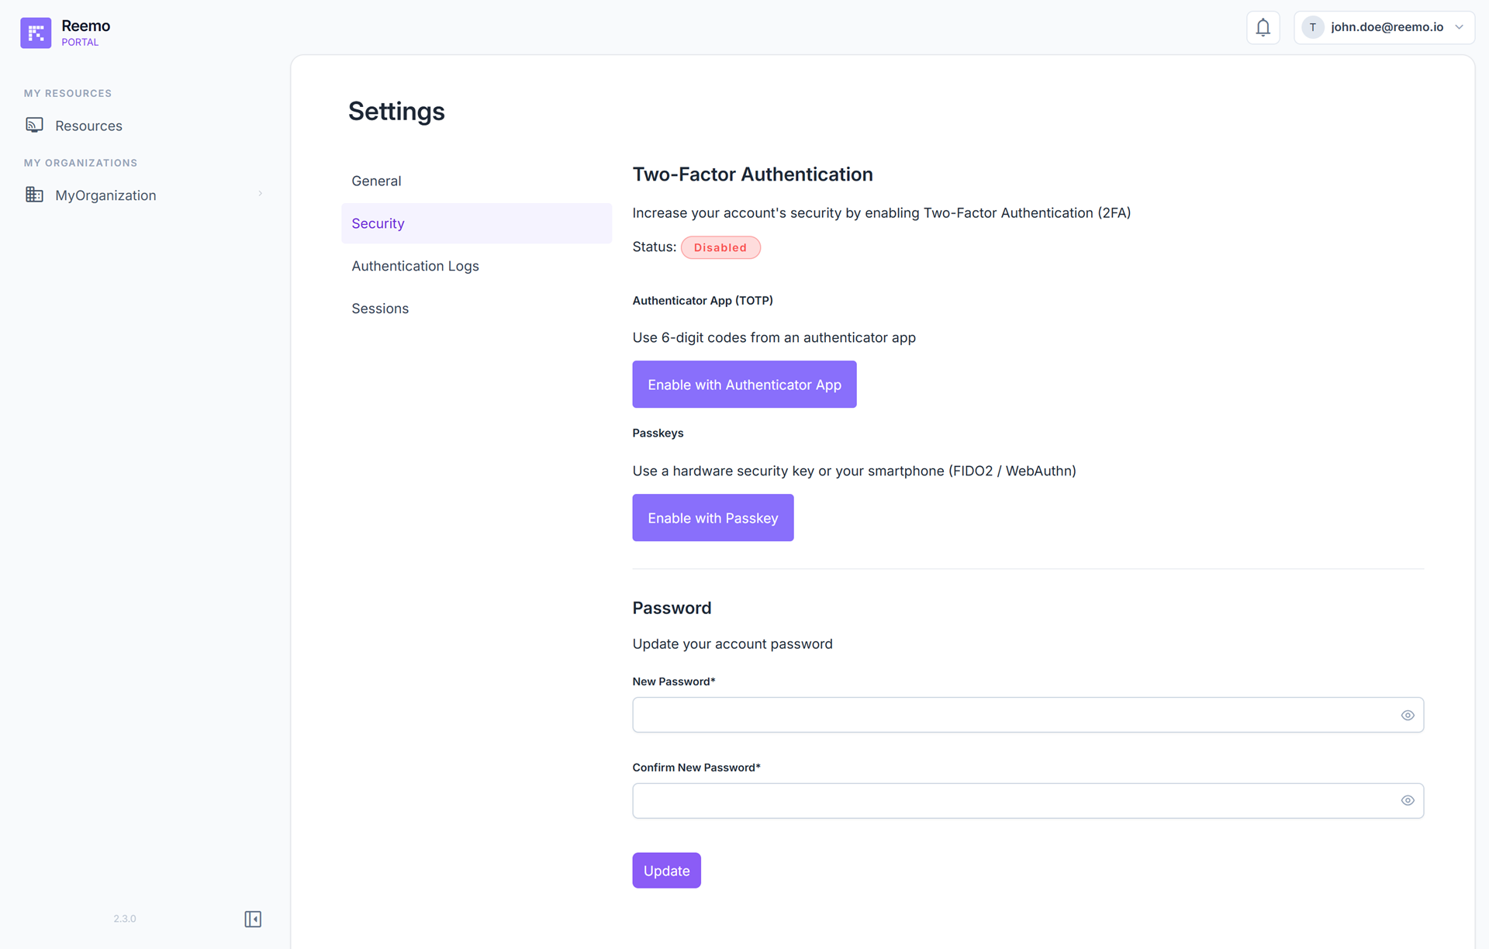1489x949 pixels.
Task: Focus the Confirm New Password field
Action: click(1028, 800)
